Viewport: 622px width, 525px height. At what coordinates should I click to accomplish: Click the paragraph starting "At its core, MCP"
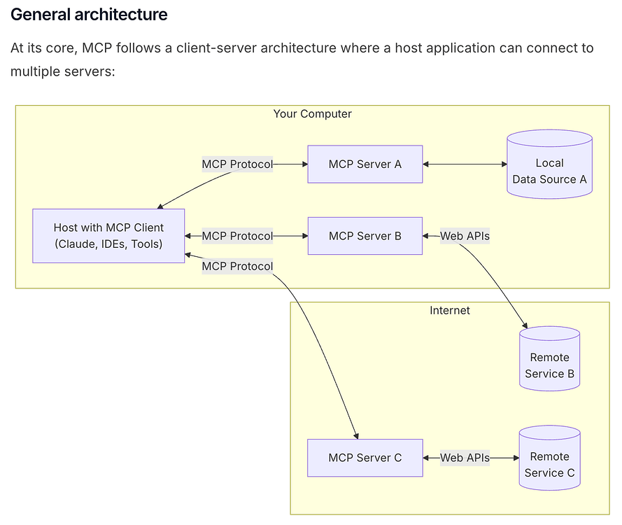pos(302,59)
